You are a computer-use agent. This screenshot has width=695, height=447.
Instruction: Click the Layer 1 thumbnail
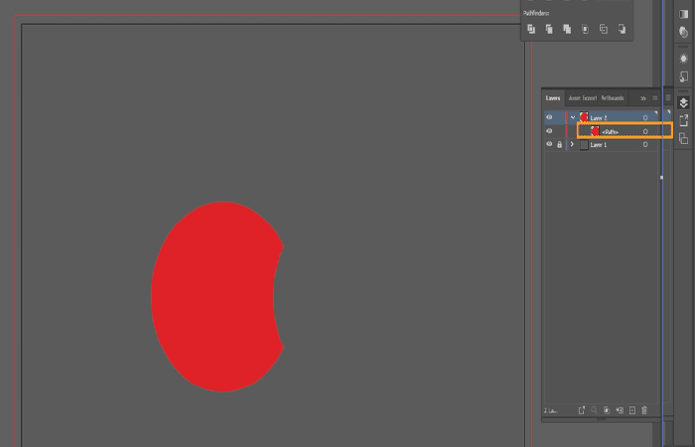(x=584, y=145)
